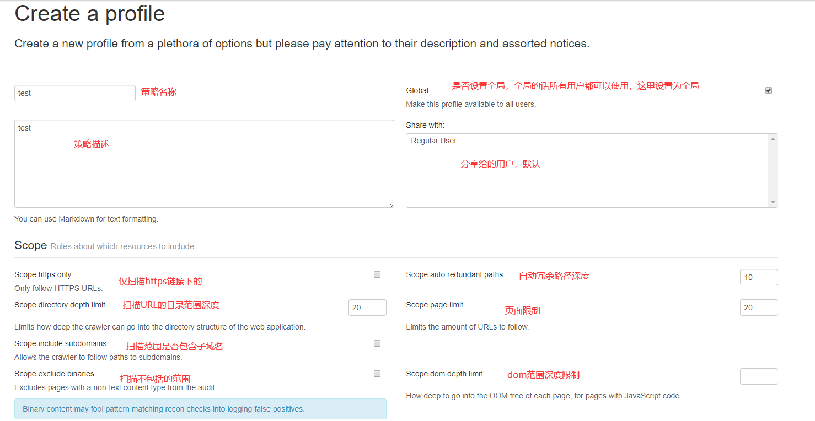Click Share with list scroll up arrow
Image resolution: width=815 pixels, height=421 pixels.
(x=773, y=139)
